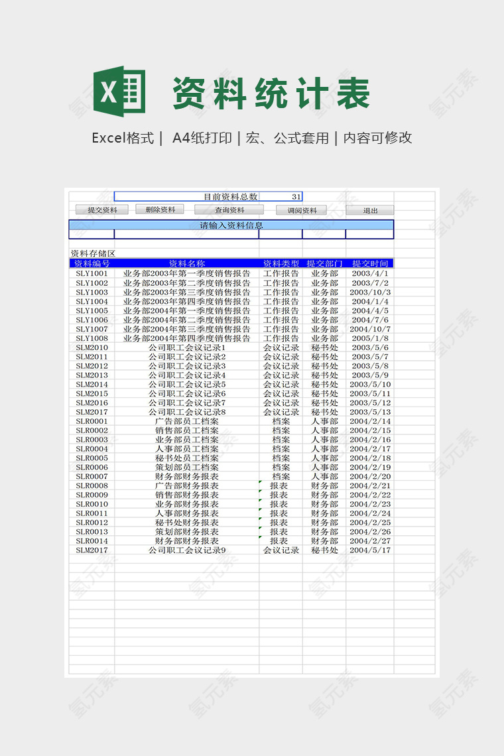
Task: Click the 请输入资料信息 header banner
Action: point(231,225)
